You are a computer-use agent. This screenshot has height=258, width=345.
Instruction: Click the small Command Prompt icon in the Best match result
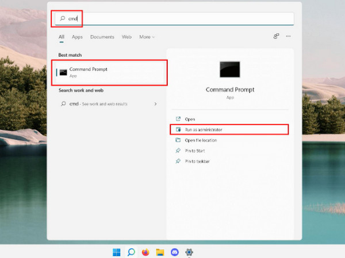click(x=63, y=72)
